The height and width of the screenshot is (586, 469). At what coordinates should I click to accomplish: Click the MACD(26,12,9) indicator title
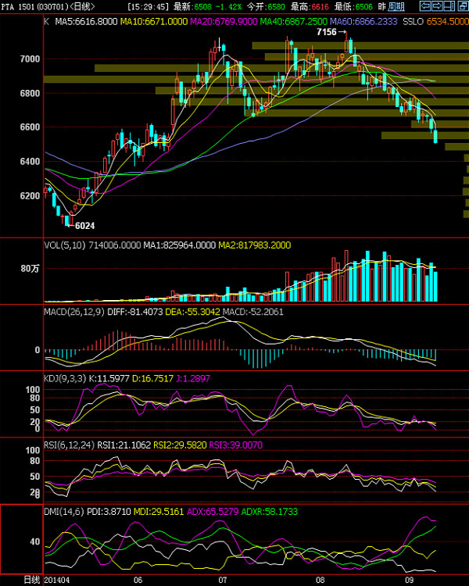click(x=74, y=312)
